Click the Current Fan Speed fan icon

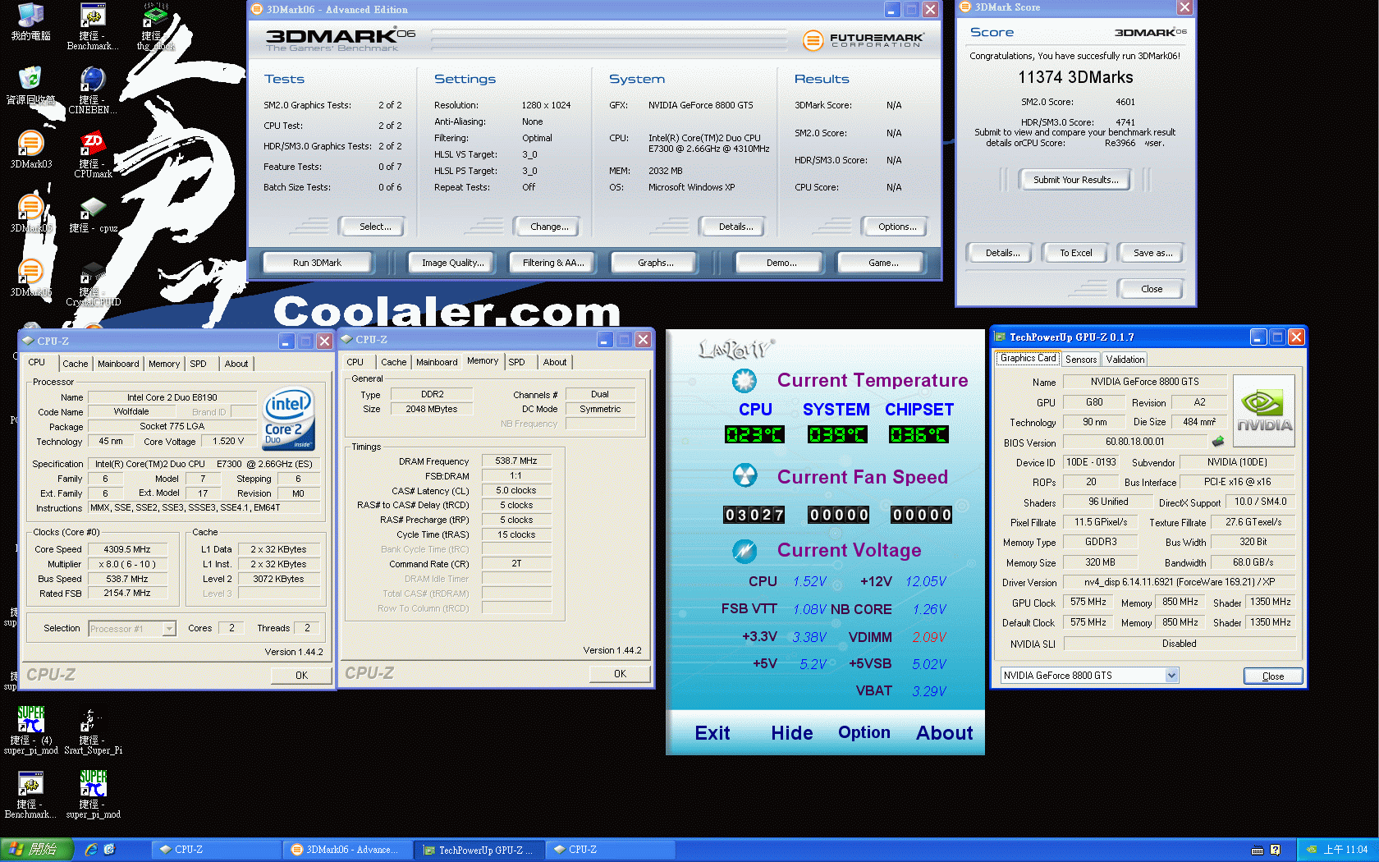pyautogui.click(x=744, y=475)
